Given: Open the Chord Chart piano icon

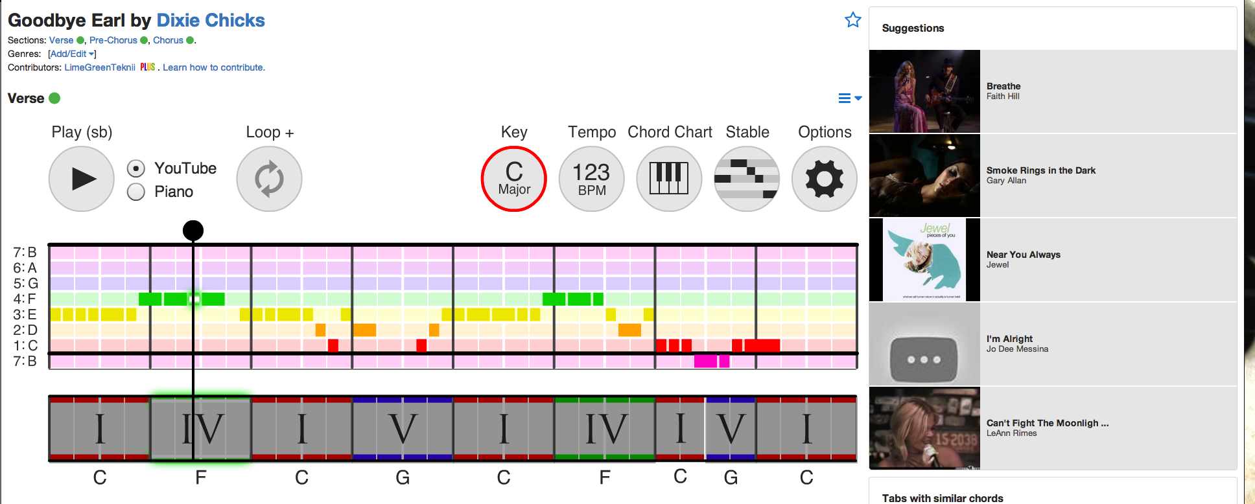Looking at the screenshot, I should click(669, 179).
